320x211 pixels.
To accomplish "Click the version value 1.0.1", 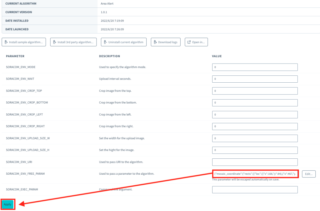I will point(104,12).
